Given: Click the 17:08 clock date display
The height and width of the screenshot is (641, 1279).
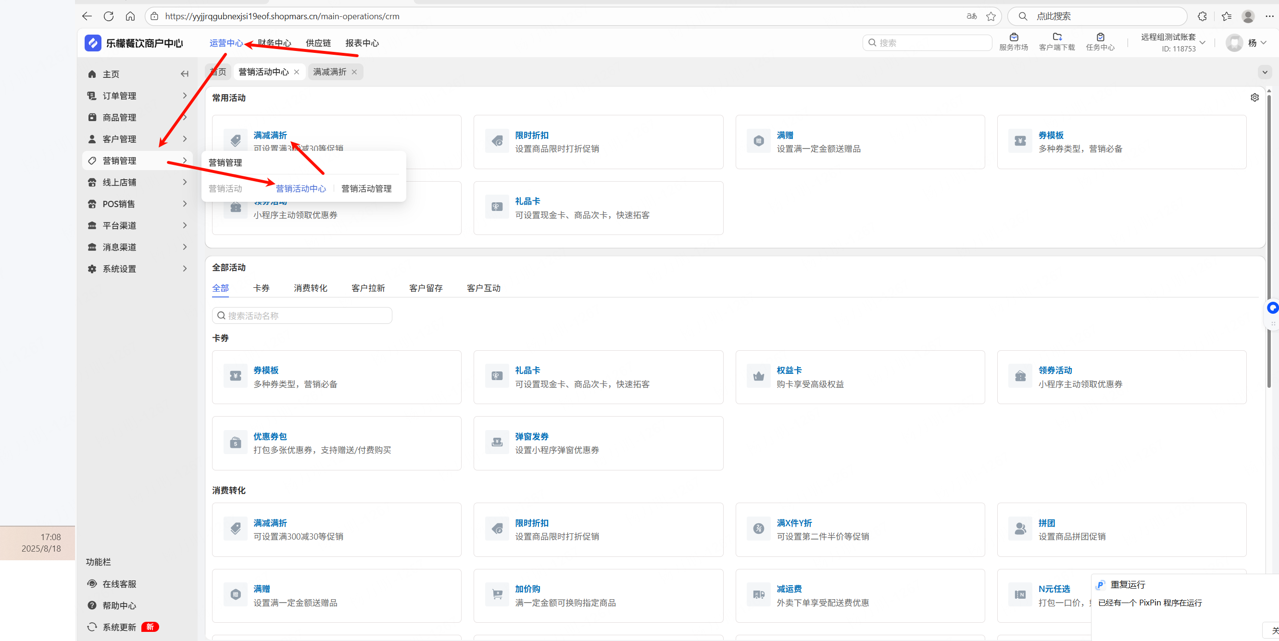Looking at the screenshot, I should [x=41, y=543].
